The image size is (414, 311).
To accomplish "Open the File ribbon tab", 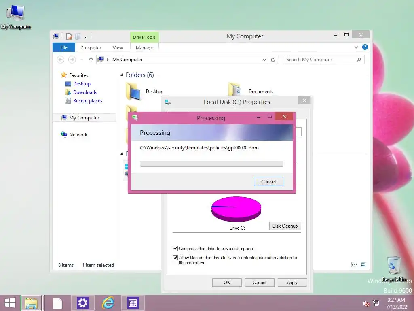I will pyautogui.click(x=63, y=47).
